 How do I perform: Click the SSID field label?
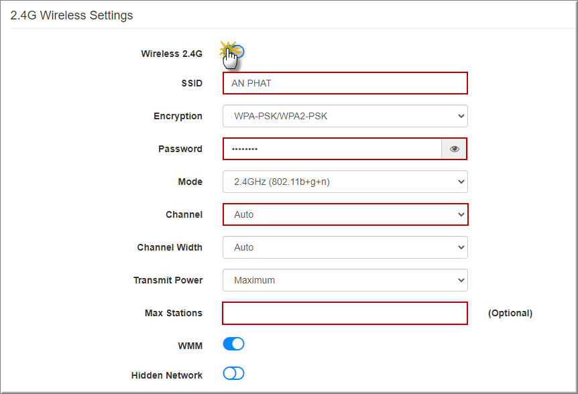pos(192,84)
